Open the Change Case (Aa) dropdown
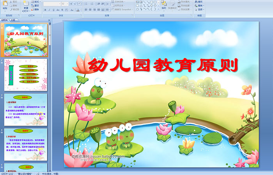This screenshot has width=273, height=175. [72, 10]
